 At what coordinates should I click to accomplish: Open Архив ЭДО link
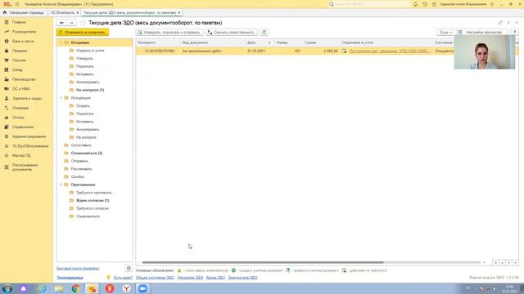click(215, 278)
